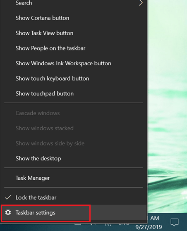Image resolution: width=187 pixels, height=231 pixels.
Task: Click the 9/27/2019 date on taskbar
Action: (x=149, y=227)
